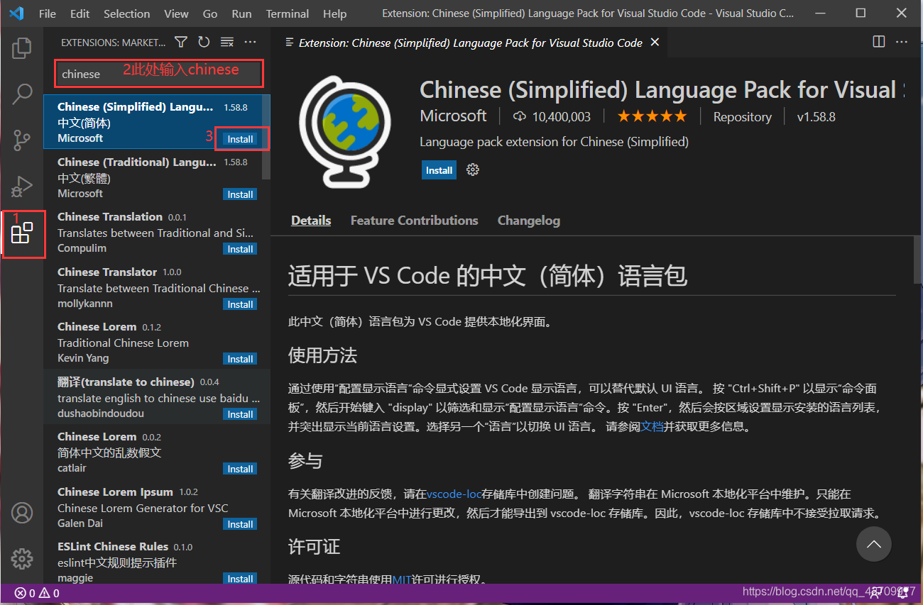This screenshot has width=923, height=605.
Task: Install Chinese Lorem Ipsum by Galen Dai
Action: [x=240, y=524]
